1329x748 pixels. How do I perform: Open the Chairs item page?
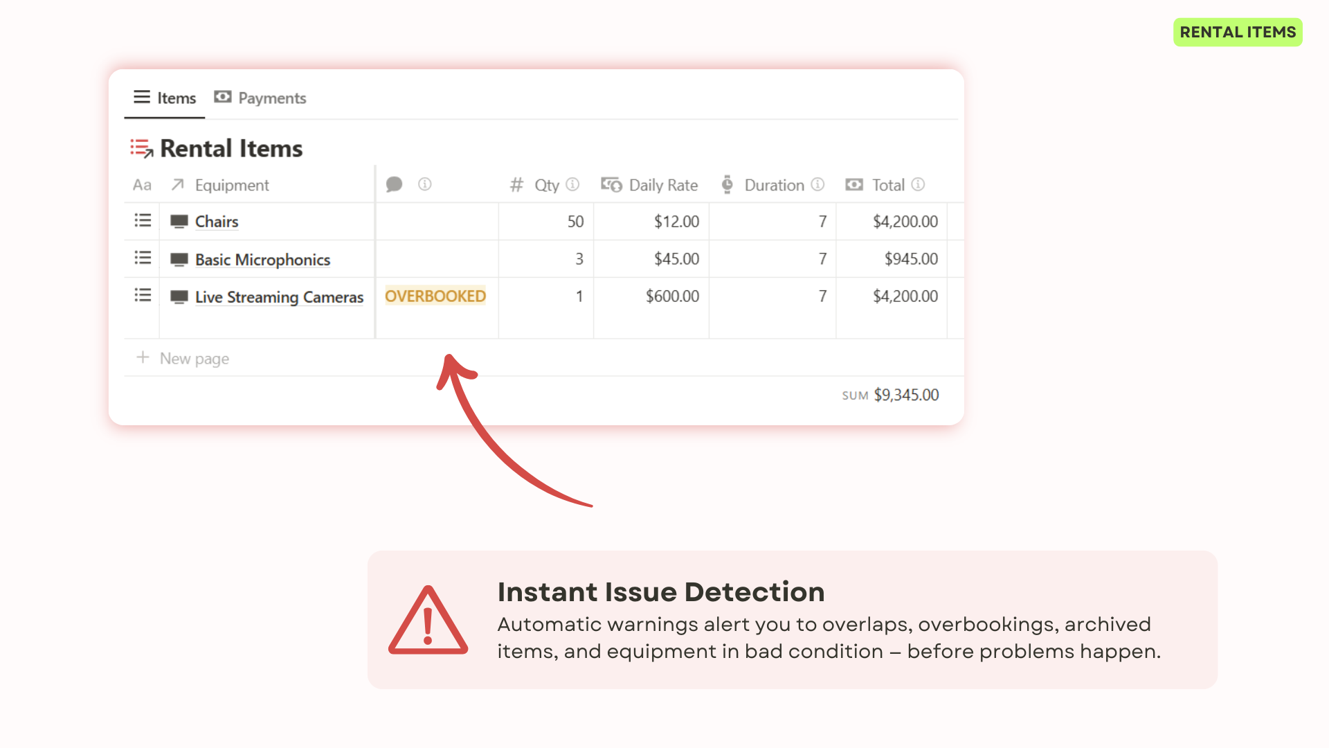(216, 221)
